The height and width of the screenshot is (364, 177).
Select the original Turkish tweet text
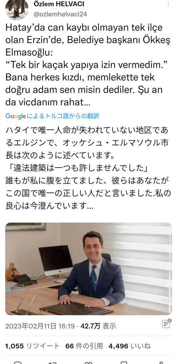(88, 65)
